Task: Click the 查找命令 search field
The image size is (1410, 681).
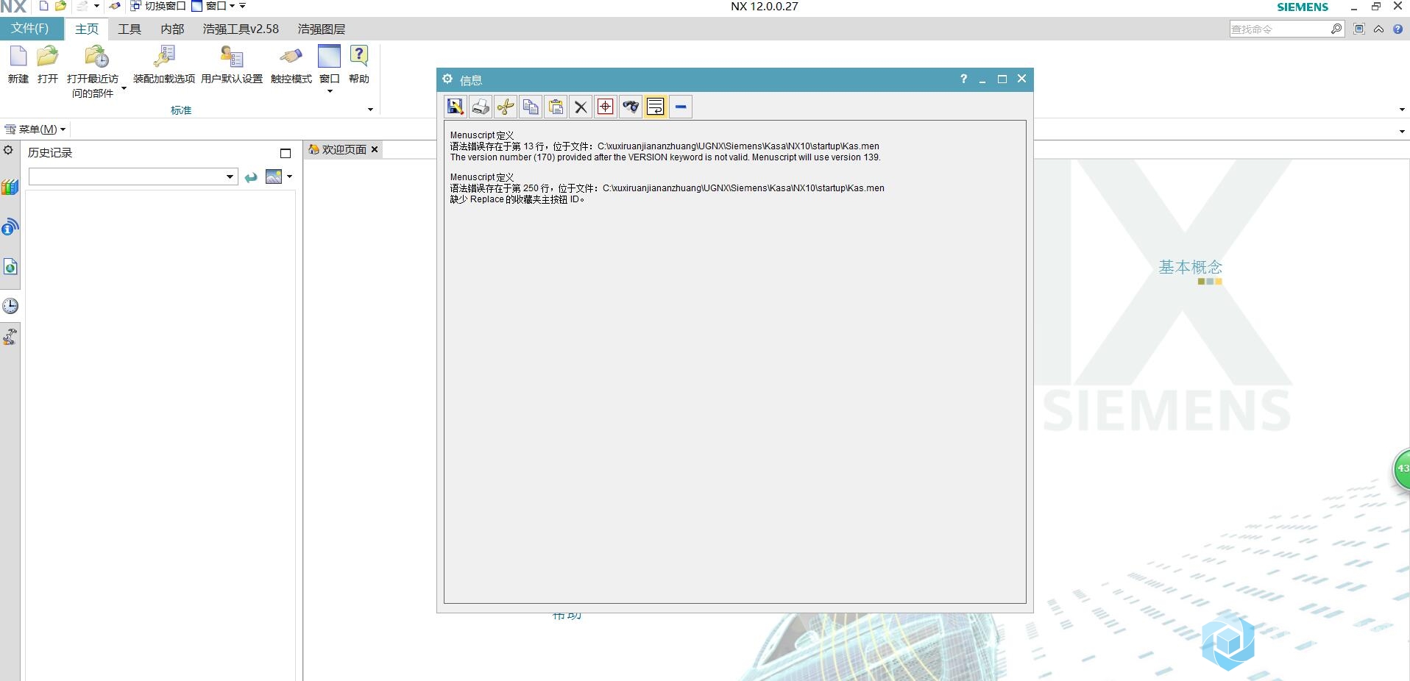Action: coord(1280,29)
